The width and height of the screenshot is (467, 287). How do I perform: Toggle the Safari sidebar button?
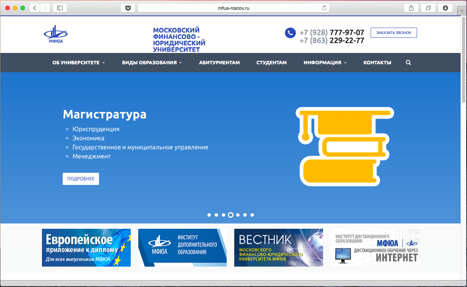point(60,8)
